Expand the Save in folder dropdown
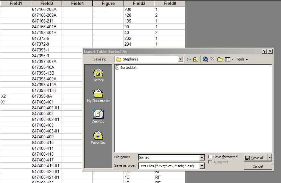 pos(181,59)
